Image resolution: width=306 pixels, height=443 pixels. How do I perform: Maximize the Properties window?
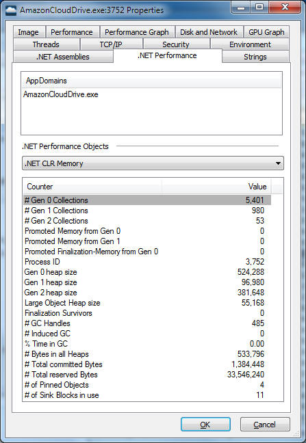[x=259, y=8]
